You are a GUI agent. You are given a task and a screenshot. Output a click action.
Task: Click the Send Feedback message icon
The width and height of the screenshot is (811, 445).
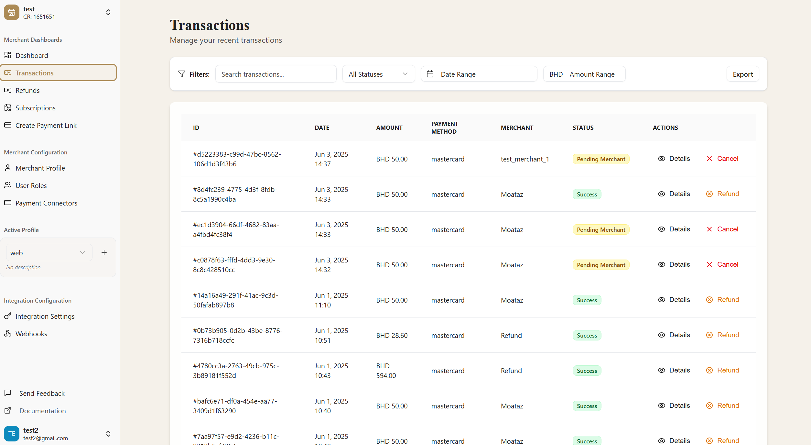(8, 393)
